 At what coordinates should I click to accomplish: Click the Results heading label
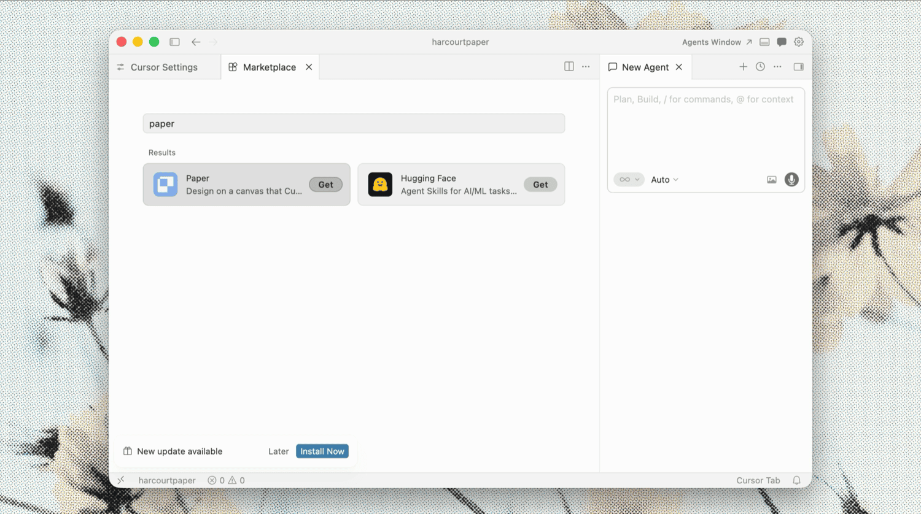tap(162, 152)
